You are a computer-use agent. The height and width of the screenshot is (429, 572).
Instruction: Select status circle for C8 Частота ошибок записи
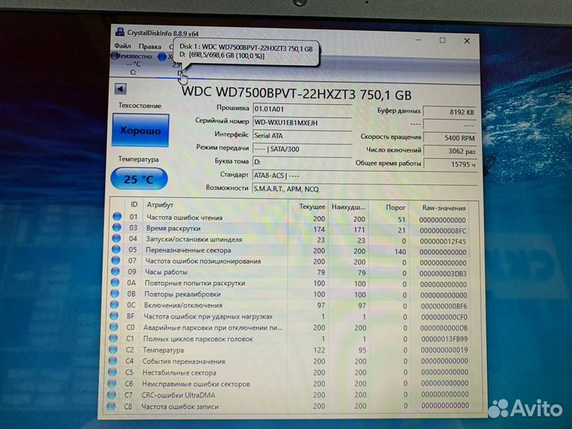[111, 406]
